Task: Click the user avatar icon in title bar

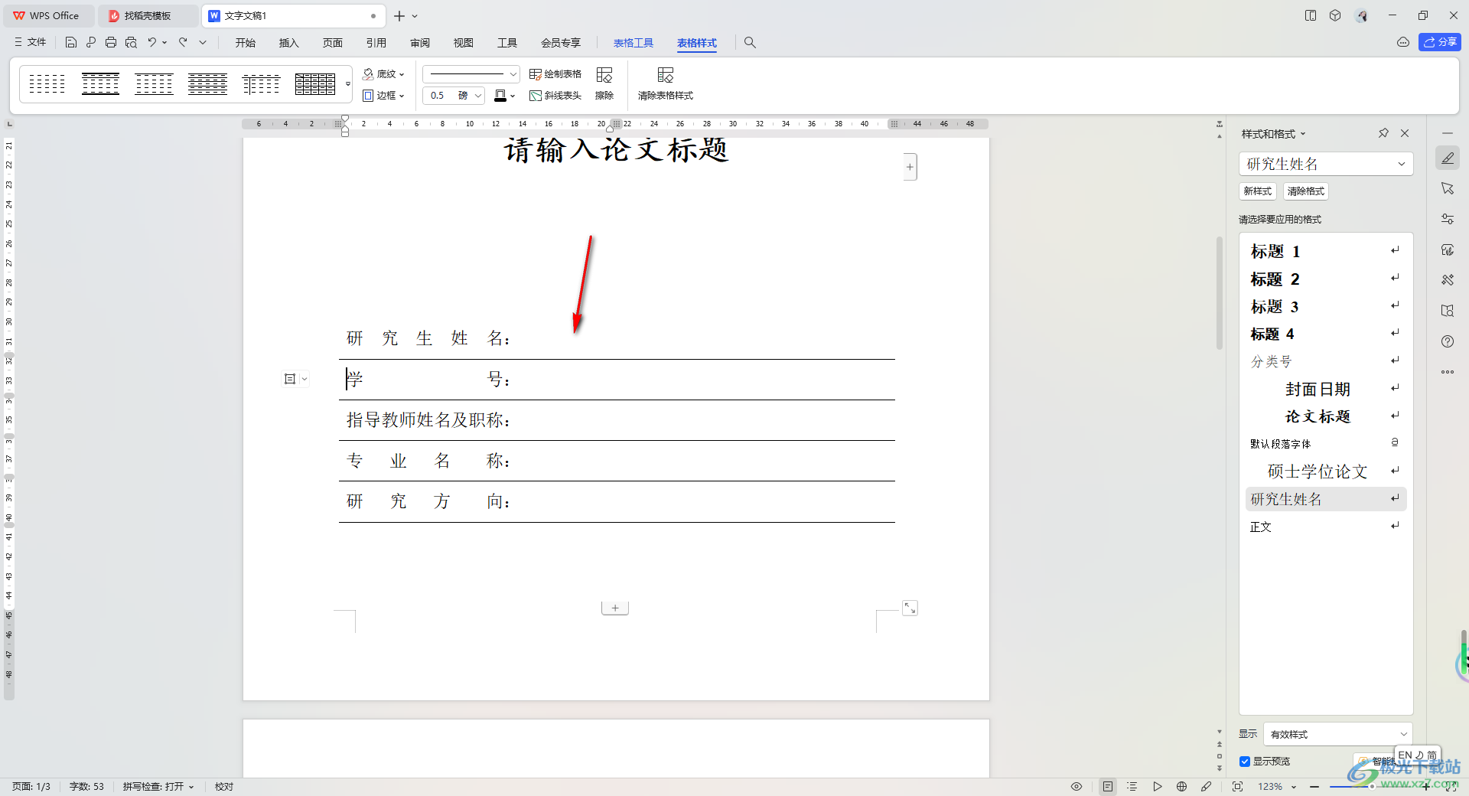Action: point(1361,15)
